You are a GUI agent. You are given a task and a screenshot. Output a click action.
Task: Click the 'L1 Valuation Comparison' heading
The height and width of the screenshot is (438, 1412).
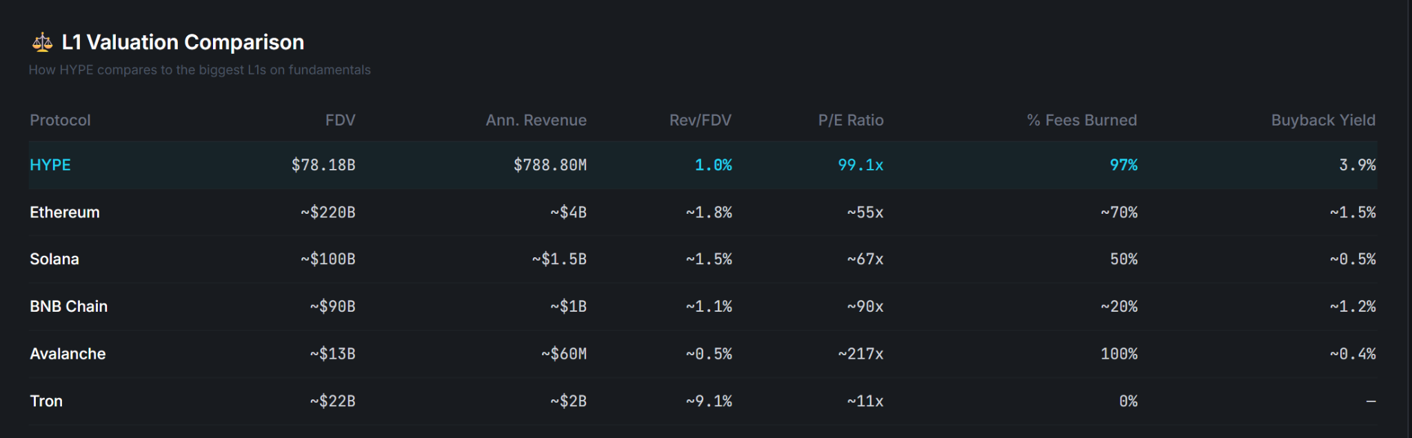coord(183,42)
